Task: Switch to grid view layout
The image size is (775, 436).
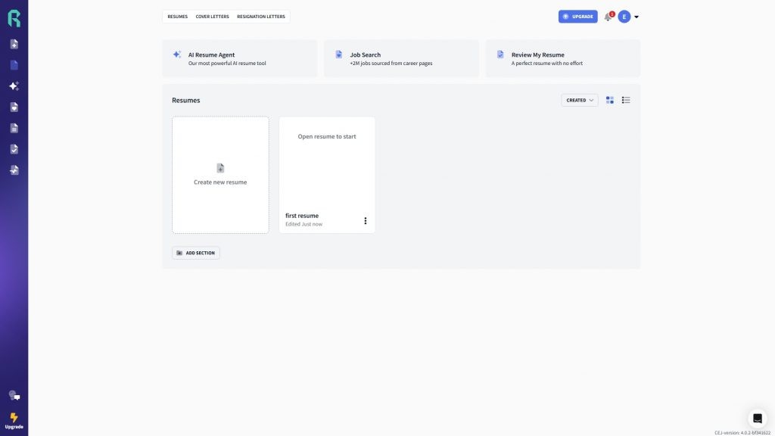Action: [610, 100]
